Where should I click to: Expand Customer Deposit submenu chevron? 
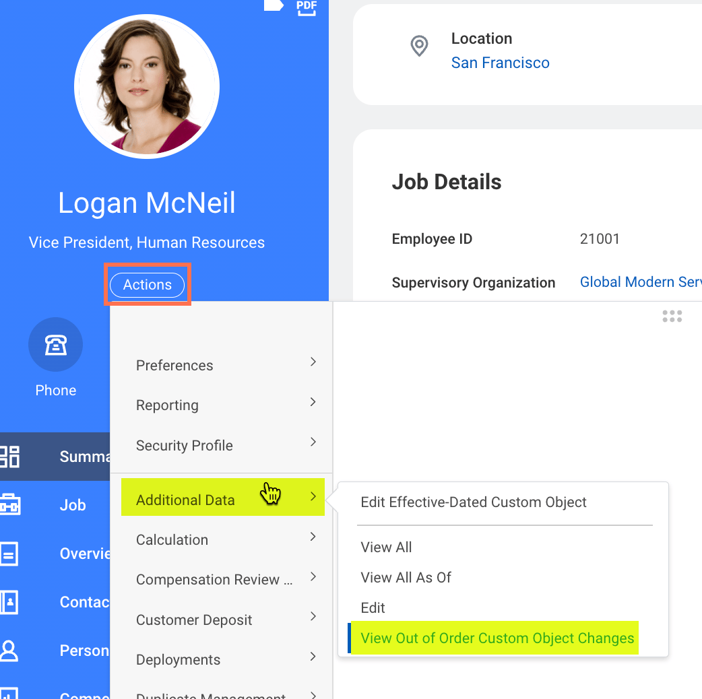coord(313,616)
